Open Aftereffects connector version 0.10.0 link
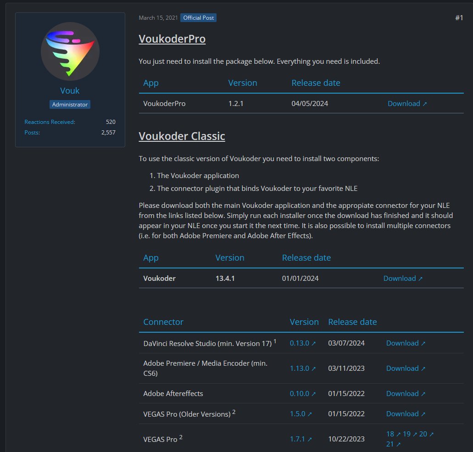This screenshot has height=452, width=473. point(302,393)
